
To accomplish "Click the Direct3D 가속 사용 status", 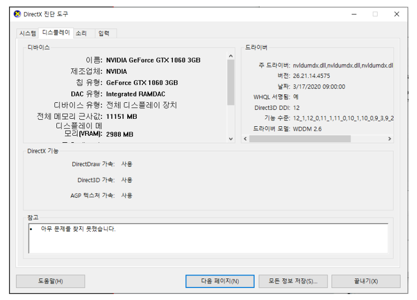I will click(126, 180).
